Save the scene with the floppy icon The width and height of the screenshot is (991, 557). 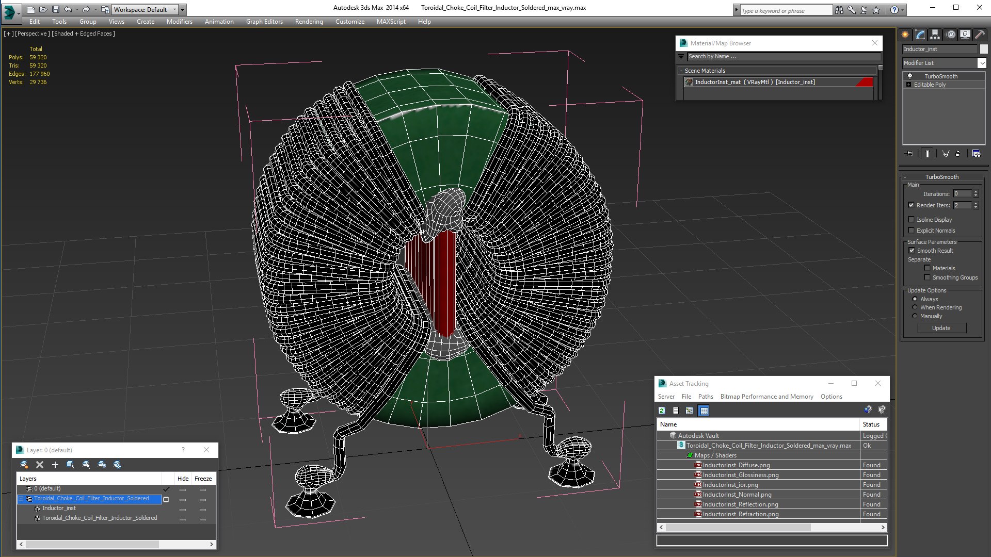pyautogui.click(x=56, y=9)
